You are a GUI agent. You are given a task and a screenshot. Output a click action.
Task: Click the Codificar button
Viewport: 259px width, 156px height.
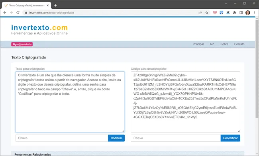(116, 138)
